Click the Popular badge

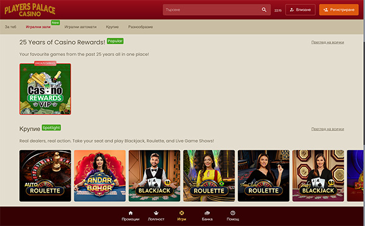pos(115,41)
